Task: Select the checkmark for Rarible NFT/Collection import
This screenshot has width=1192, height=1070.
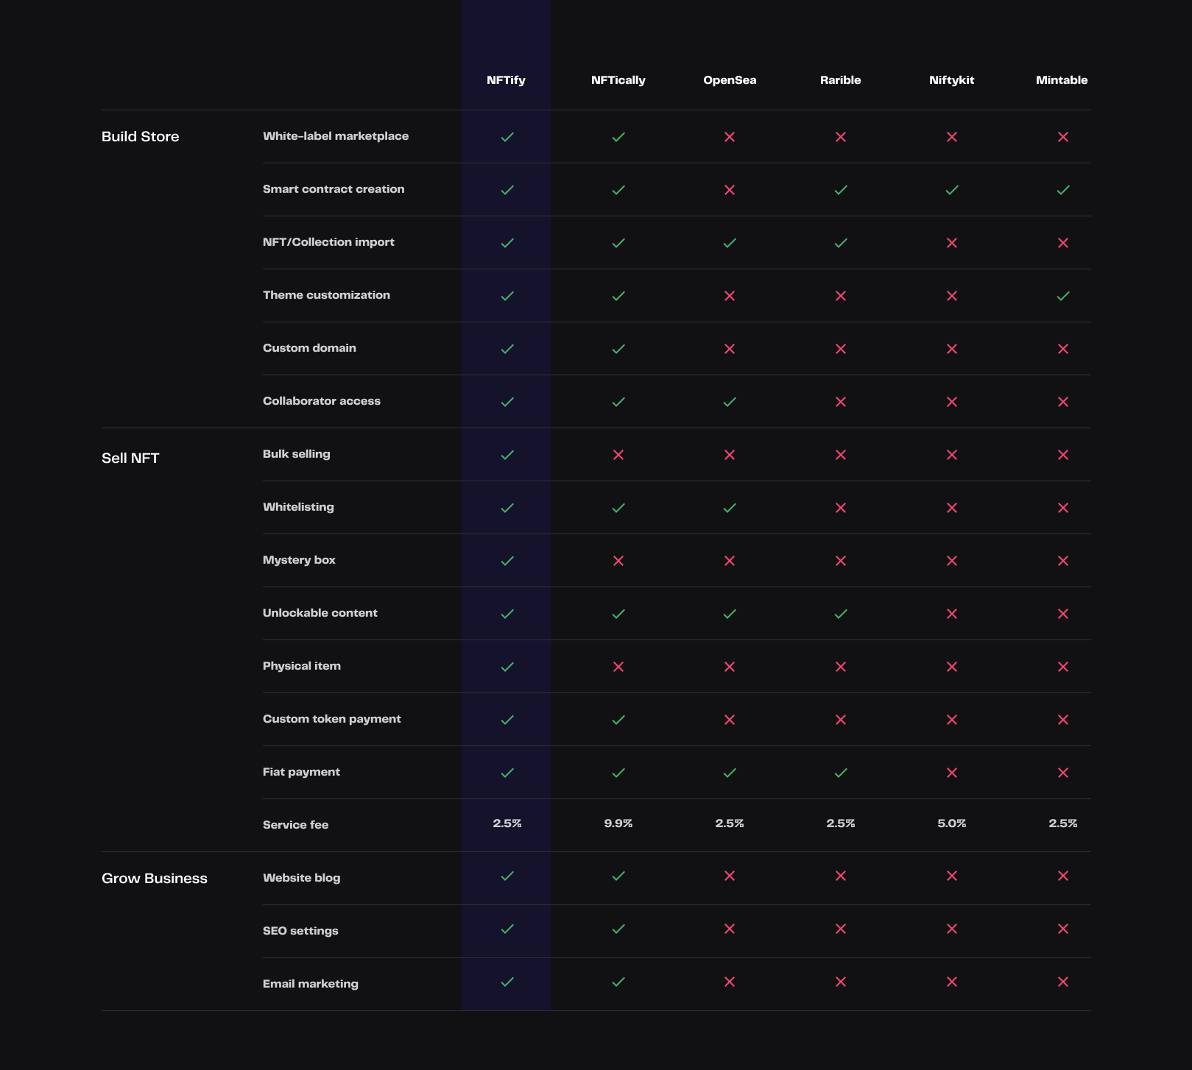Action: pyautogui.click(x=840, y=242)
